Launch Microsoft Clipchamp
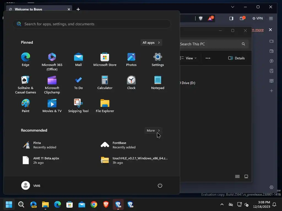Viewport: 282px width, 211px height. [52, 85]
